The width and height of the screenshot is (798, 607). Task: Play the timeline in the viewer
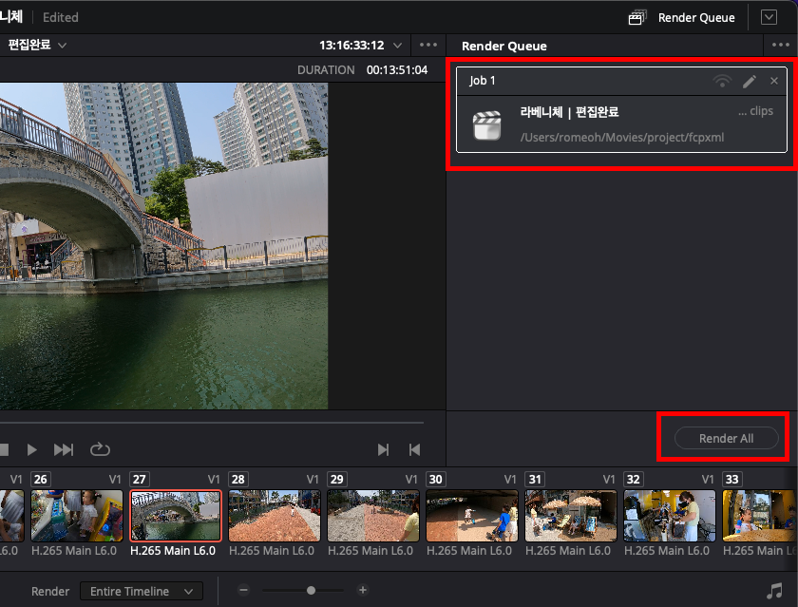click(31, 449)
